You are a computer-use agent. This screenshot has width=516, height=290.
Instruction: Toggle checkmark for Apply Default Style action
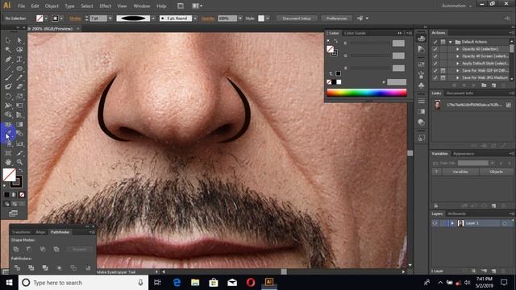pos(435,64)
